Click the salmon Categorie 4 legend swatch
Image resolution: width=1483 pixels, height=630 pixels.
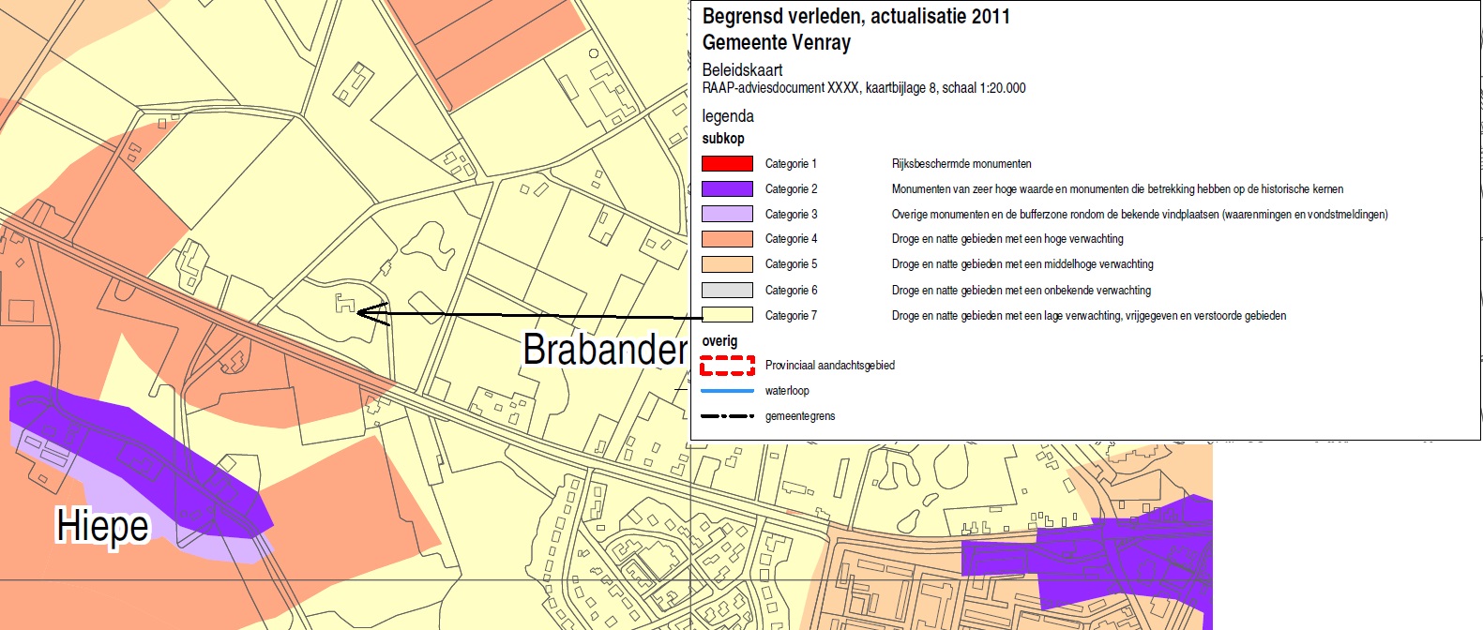point(727,239)
